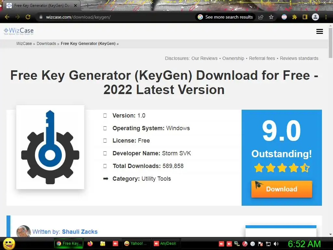Click the volume speaker tray icon
333x250 pixels.
(x=276, y=244)
